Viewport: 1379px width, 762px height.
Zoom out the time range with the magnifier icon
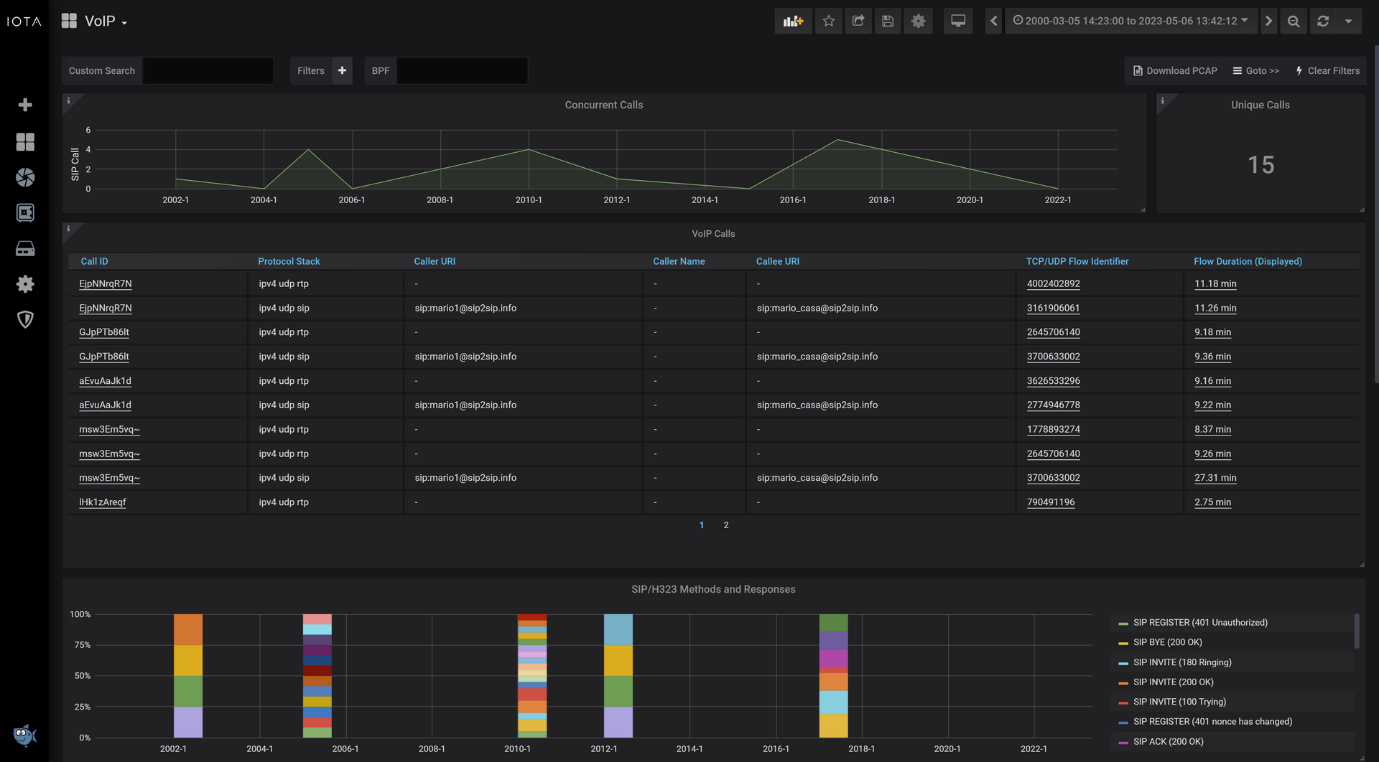point(1294,21)
